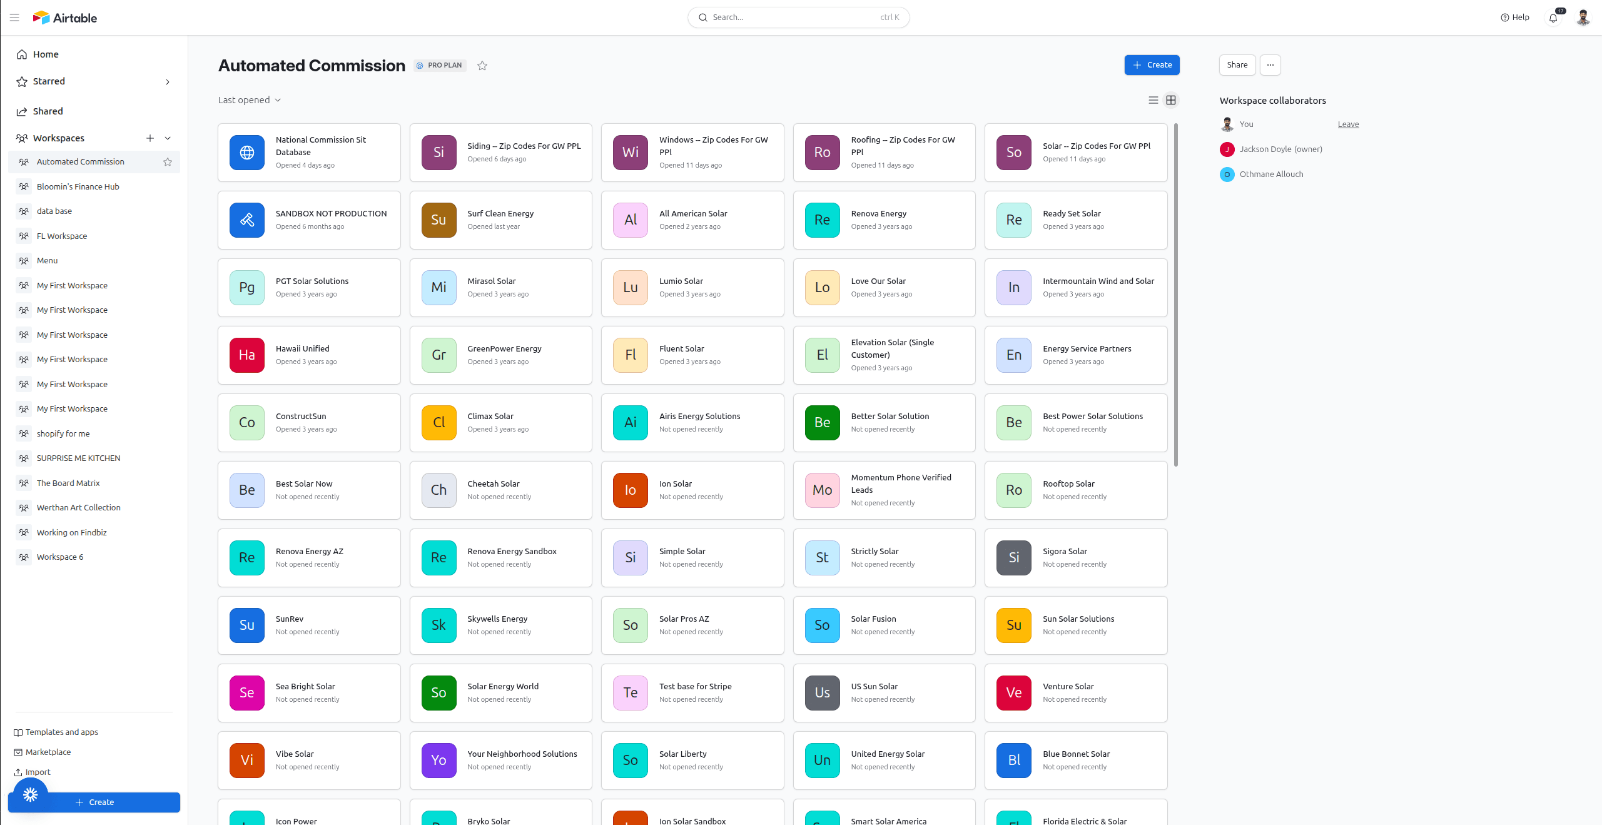Open Sigora Solar base icon
Viewport: 1602px width, 825px height.
[x=1014, y=558]
